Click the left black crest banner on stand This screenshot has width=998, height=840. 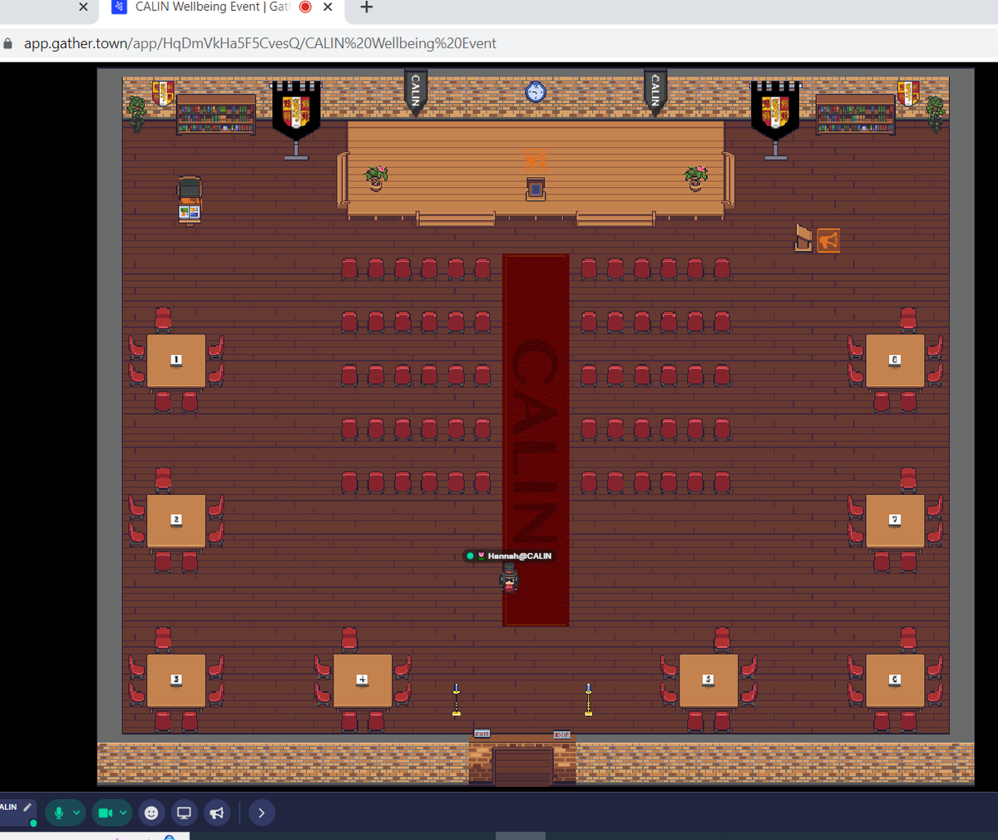(x=296, y=119)
